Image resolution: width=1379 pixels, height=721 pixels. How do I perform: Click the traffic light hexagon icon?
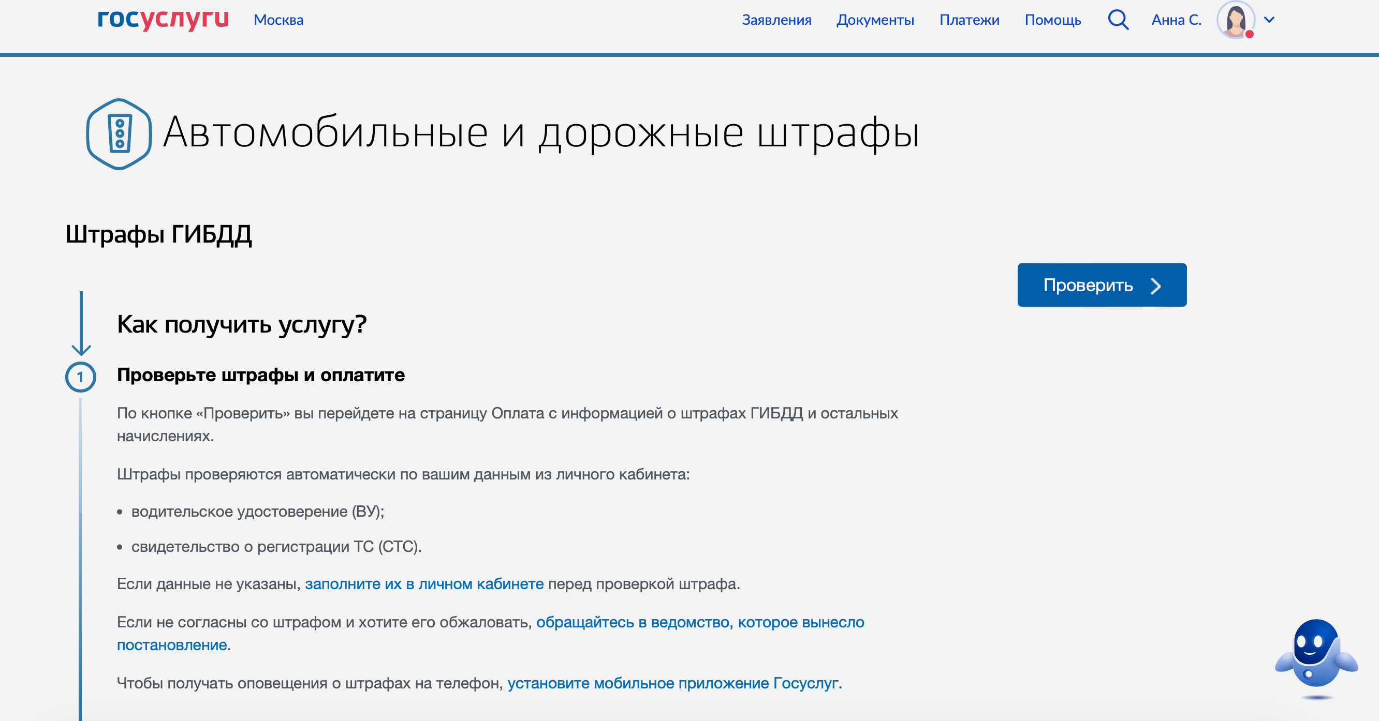(119, 134)
